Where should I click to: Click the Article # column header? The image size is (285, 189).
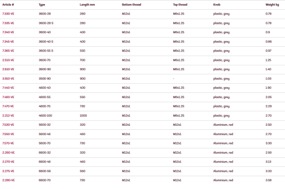pos(9,4)
